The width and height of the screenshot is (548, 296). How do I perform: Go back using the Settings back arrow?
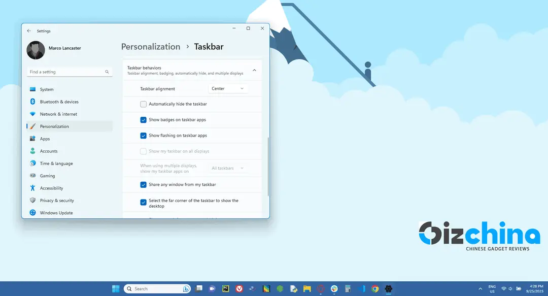click(x=29, y=31)
